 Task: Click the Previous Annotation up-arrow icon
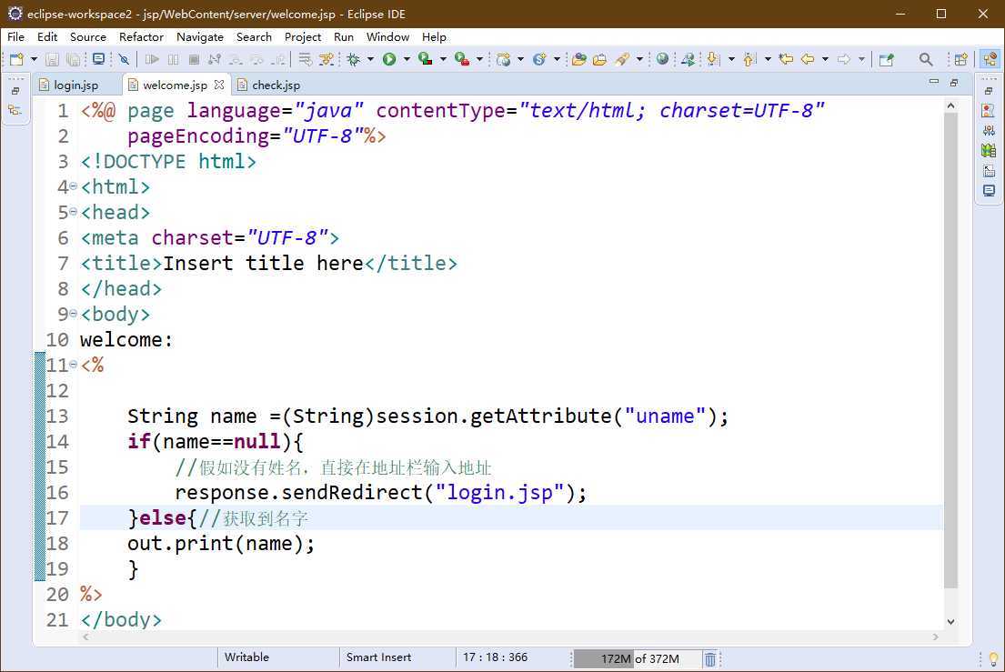coord(749,60)
